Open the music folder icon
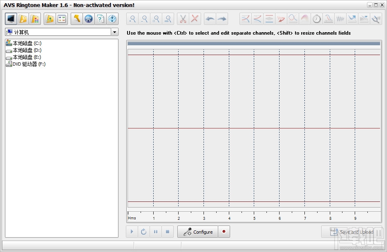 click(x=23, y=19)
